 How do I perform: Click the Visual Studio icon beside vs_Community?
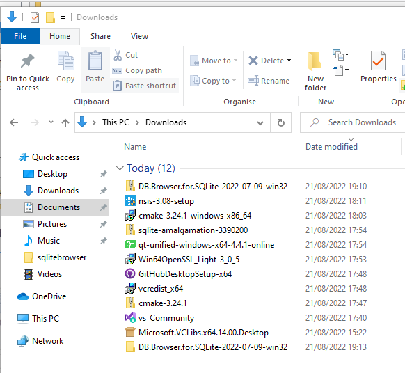click(130, 317)
